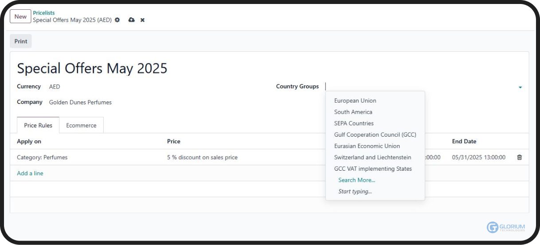Pick GCC VAT implementing States
540x245 pixels.
373,168
